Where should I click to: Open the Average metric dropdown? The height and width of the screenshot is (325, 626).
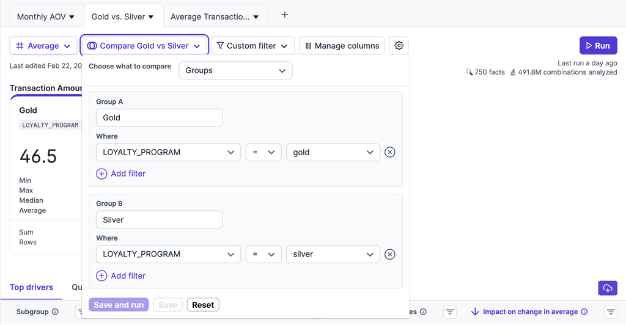43,46
